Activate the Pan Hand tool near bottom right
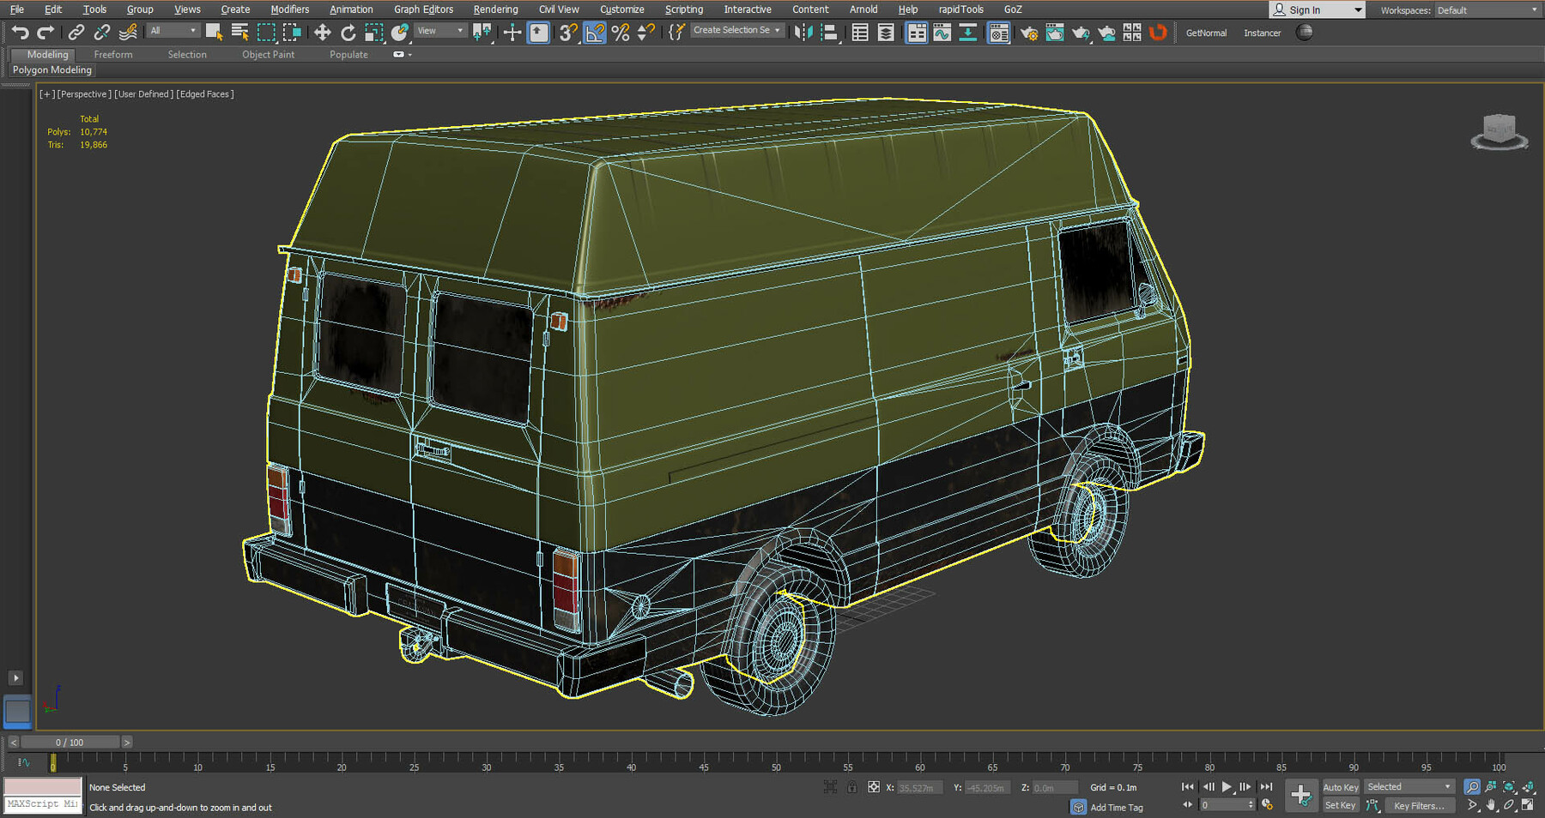The height and width of the screenshot is (818, 1545). 1490,804
